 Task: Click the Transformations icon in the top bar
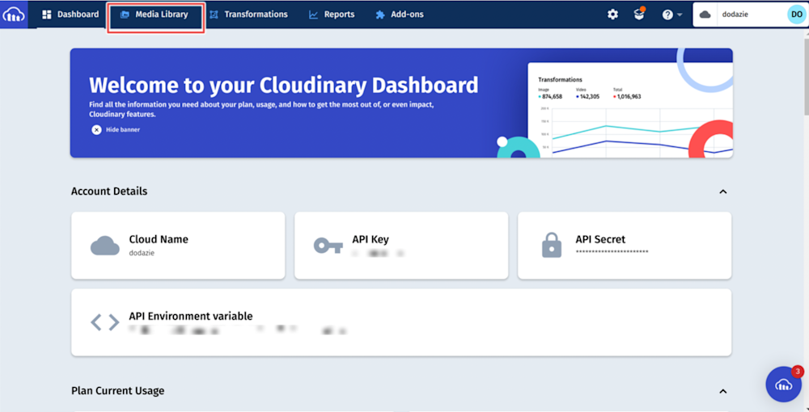(214, 15)
